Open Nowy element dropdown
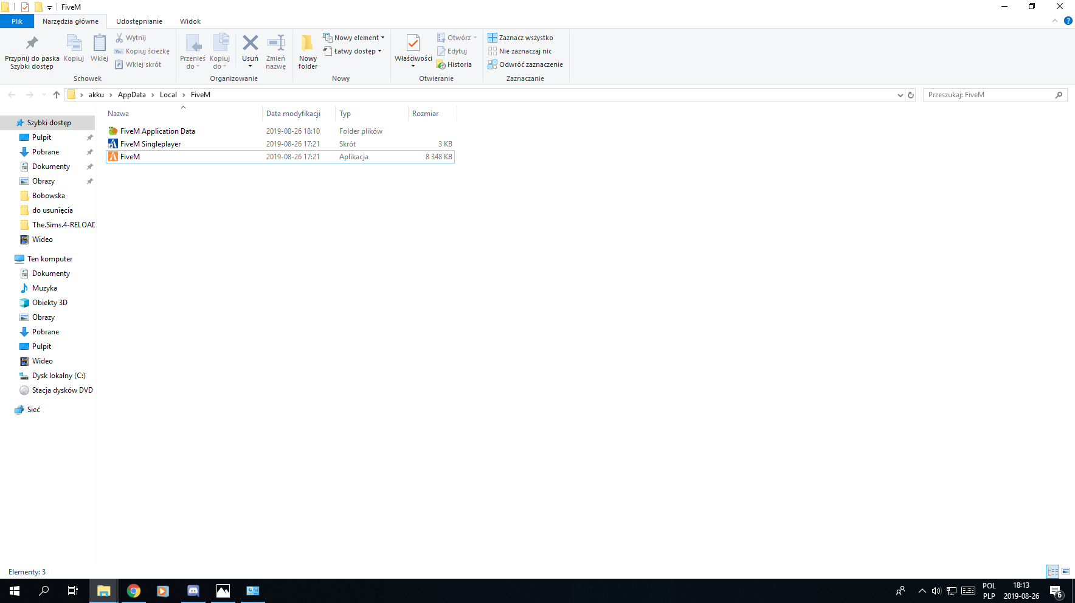 (354, 38)
